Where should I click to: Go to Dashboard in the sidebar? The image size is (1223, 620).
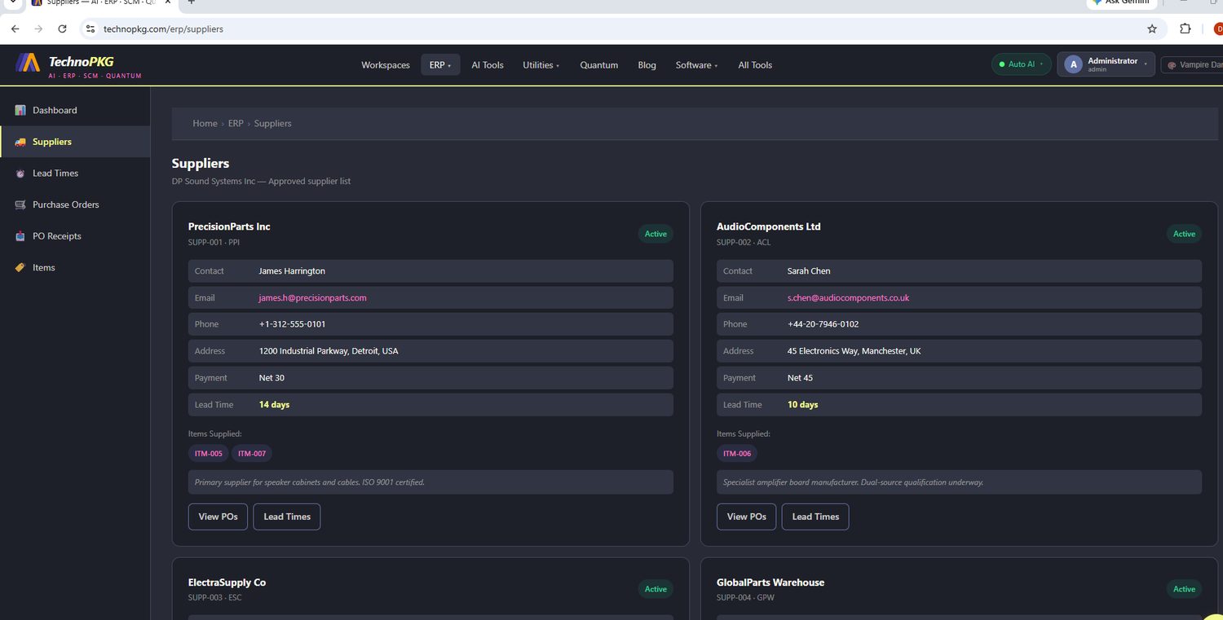coord(75,110)
